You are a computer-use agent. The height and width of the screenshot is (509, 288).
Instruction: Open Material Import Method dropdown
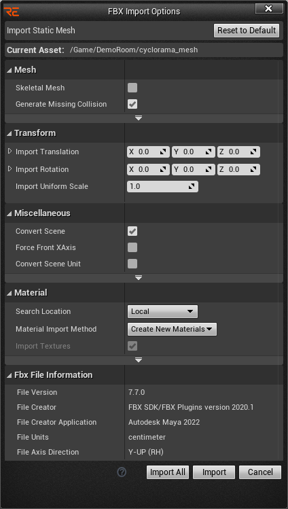(x=172, y=329)
